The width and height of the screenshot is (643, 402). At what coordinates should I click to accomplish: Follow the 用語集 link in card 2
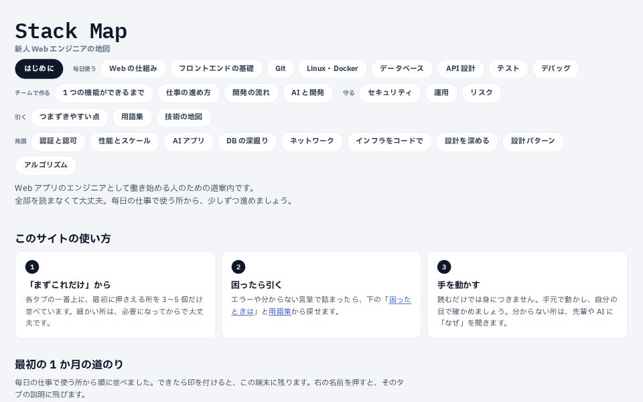point(280,312)
